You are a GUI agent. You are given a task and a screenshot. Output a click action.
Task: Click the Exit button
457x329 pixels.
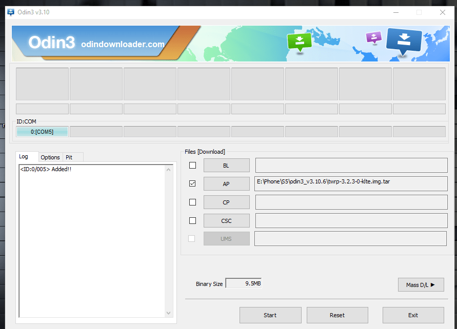pyautogui.click(x=413, y=315)
